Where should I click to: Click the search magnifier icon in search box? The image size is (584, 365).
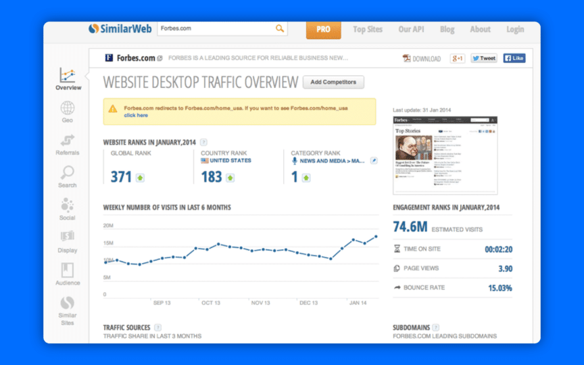click(x=280, y=28)
